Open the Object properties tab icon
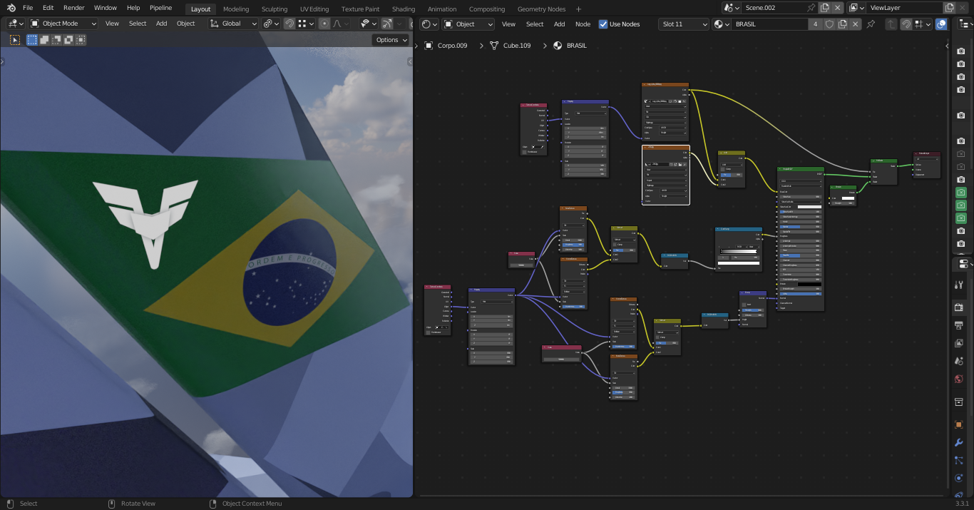 coord(959,424)
